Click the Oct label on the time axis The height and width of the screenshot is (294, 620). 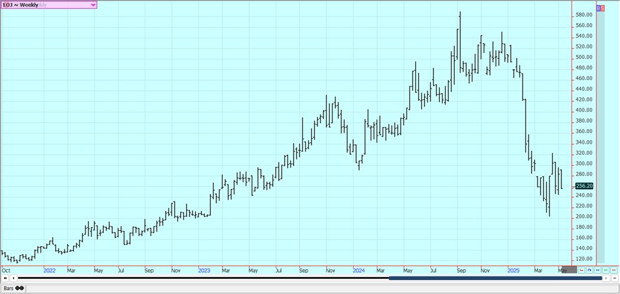coord(6,270)
